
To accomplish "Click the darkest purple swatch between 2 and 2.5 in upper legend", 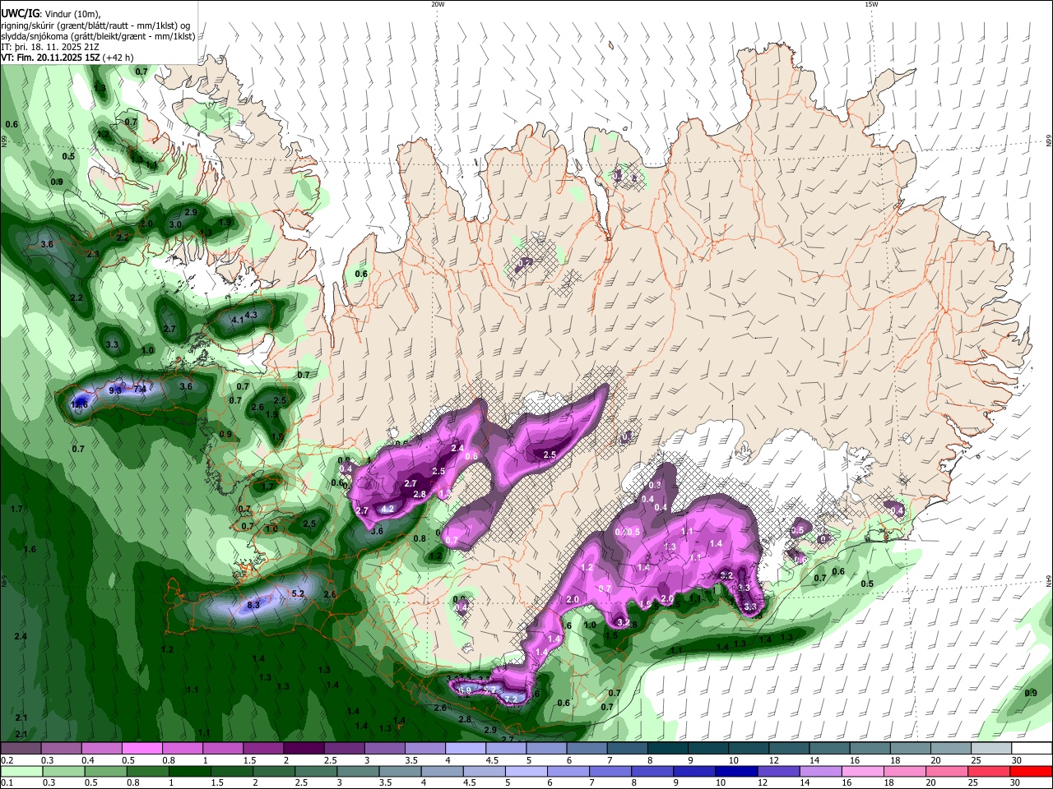I will point(304,749).
